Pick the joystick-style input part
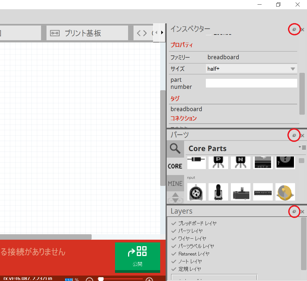 [x=218, y=192]
